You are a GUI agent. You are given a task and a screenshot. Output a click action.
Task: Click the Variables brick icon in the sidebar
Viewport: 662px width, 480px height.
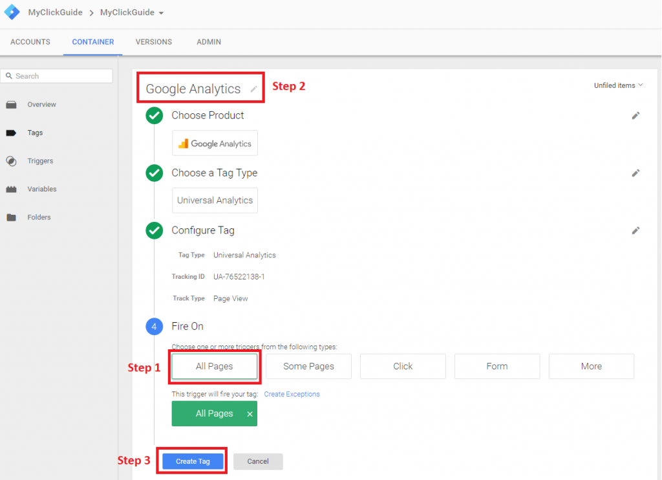coord(11,190)
